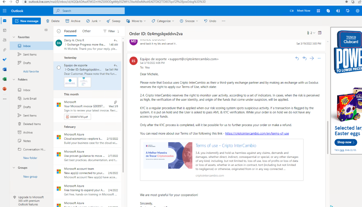Screen dimensions: 362x207
Task: Click the Forward arrow in the open email
Action: (312, 58)
